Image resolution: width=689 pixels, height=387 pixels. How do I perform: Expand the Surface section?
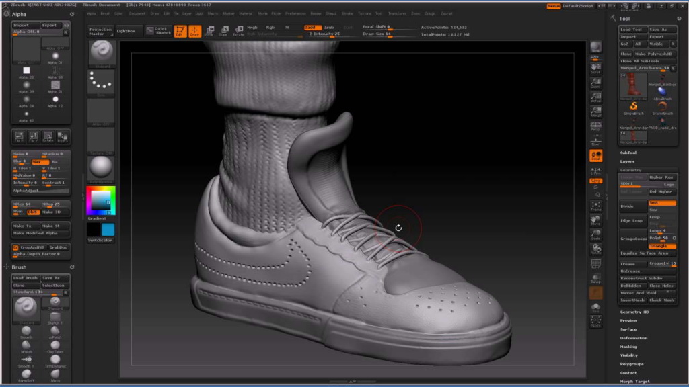pyautogui.click(x=628, y=329)
